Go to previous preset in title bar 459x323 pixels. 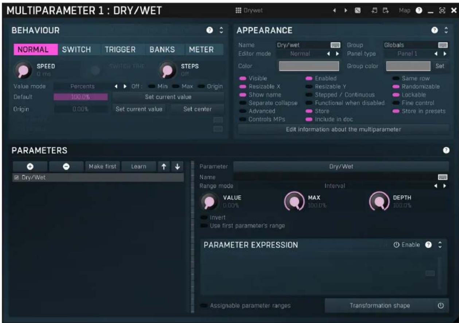(x=334, y=11)
